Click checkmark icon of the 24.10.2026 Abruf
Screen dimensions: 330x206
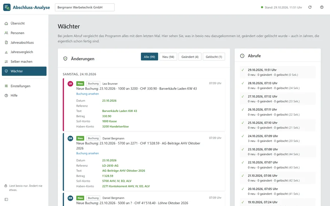243,136
